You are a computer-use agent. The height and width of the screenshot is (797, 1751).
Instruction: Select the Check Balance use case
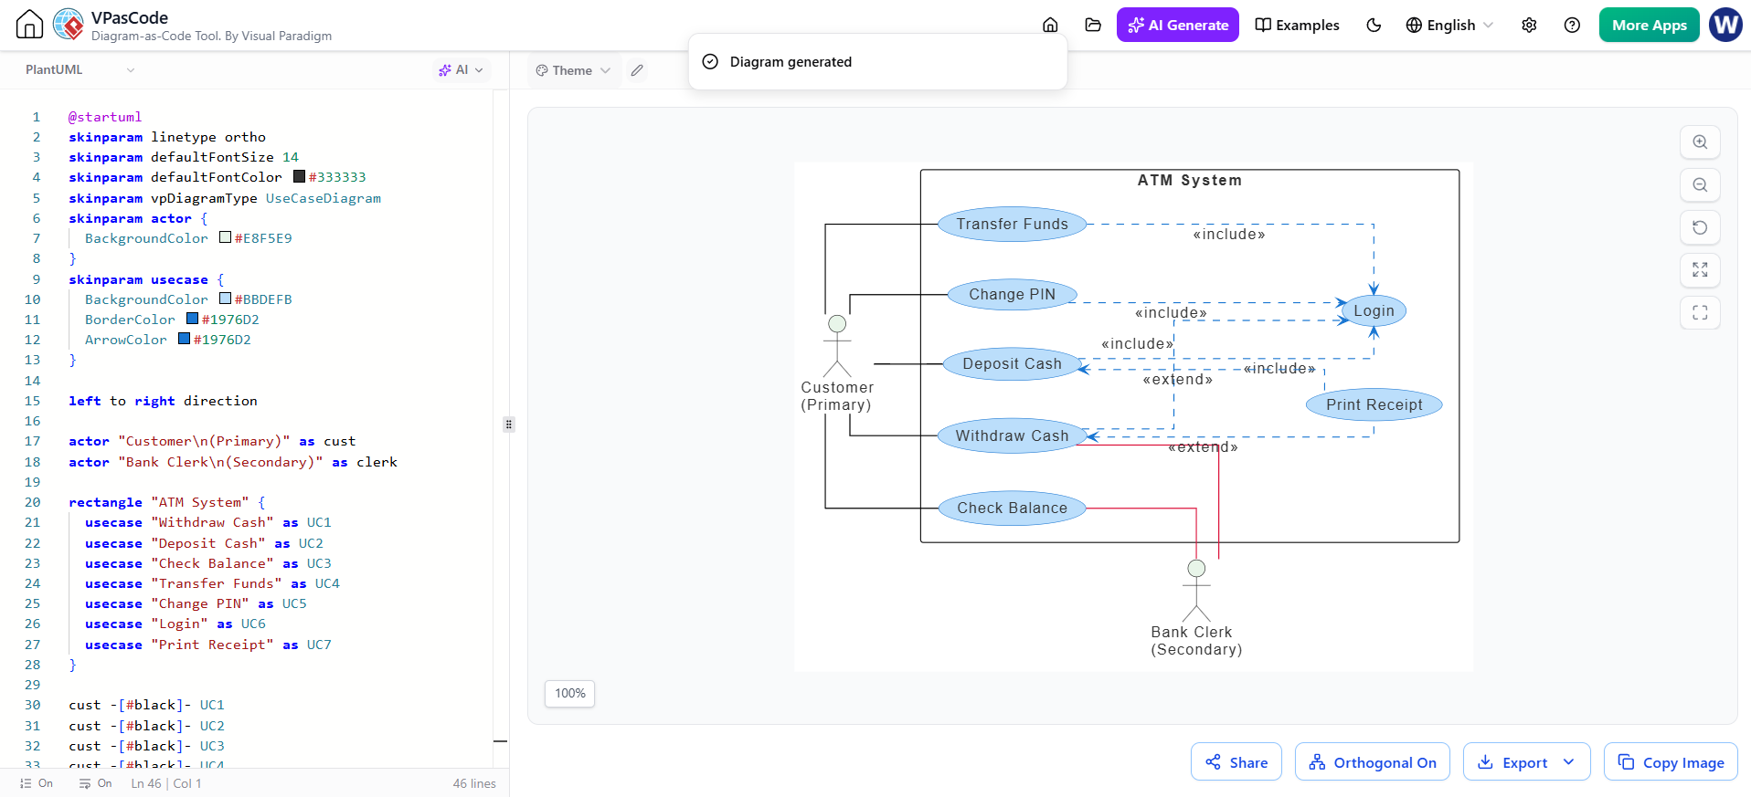[x=1012, y=508]
